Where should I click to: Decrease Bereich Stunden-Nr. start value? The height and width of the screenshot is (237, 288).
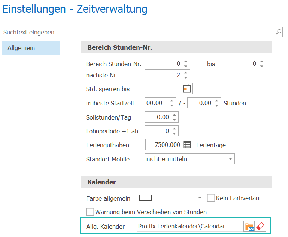pyautogui.click(x=185, y=66)
